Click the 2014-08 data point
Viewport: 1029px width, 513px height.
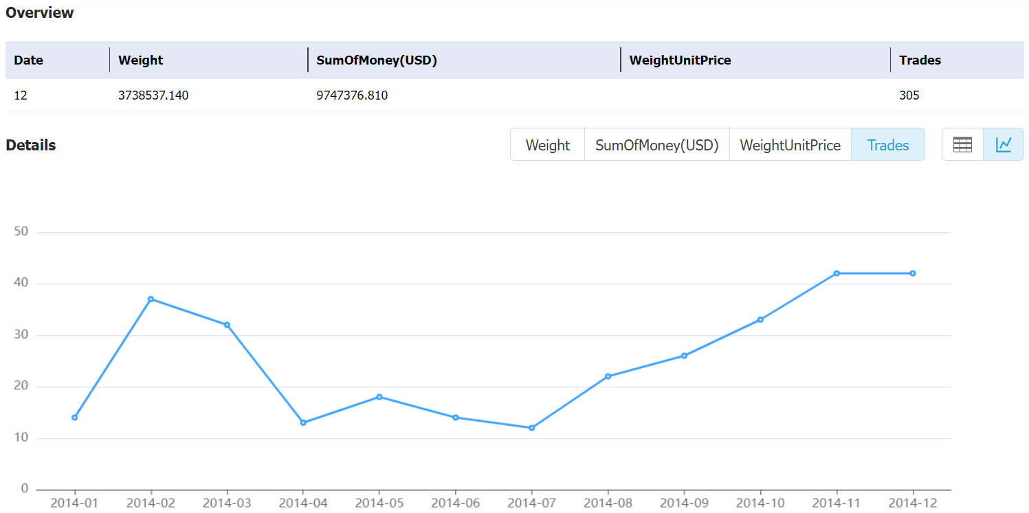click(608, 376)
